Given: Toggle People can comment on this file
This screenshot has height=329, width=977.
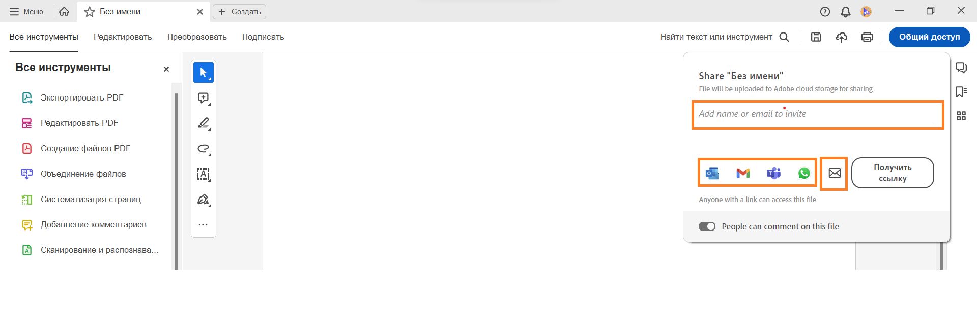Looking at the screenshot, I should tap(707, 226).
